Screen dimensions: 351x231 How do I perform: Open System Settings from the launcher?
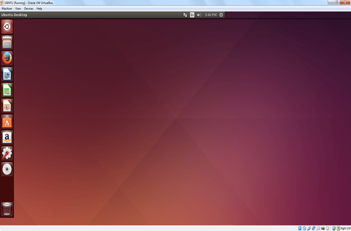click(x=7, y=153)
